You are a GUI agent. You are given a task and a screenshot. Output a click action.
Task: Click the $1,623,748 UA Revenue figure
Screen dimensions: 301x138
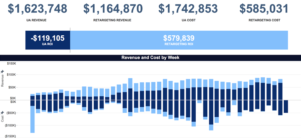(37, 9)
